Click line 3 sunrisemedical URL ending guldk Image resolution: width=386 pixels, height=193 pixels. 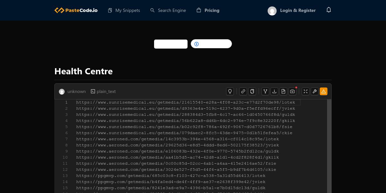pyautogui.click(x=186, y=115)
